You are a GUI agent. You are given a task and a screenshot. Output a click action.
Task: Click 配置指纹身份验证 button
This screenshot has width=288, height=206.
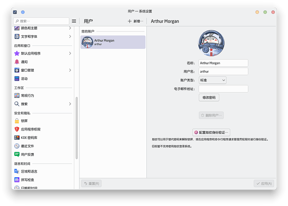pyautogui.click(x=211, y=133)
